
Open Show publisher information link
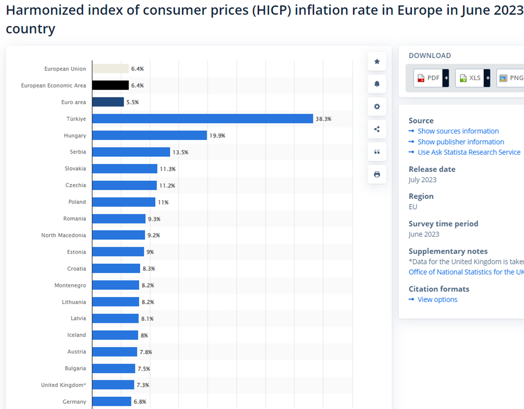click(461, 142)
